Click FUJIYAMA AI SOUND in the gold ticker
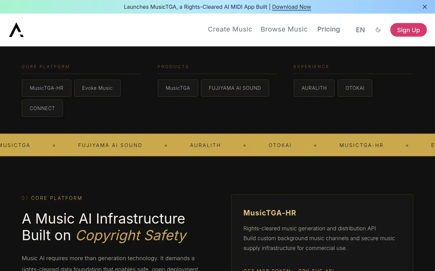This screenshot has width=435, height=271. click(110, 145)
